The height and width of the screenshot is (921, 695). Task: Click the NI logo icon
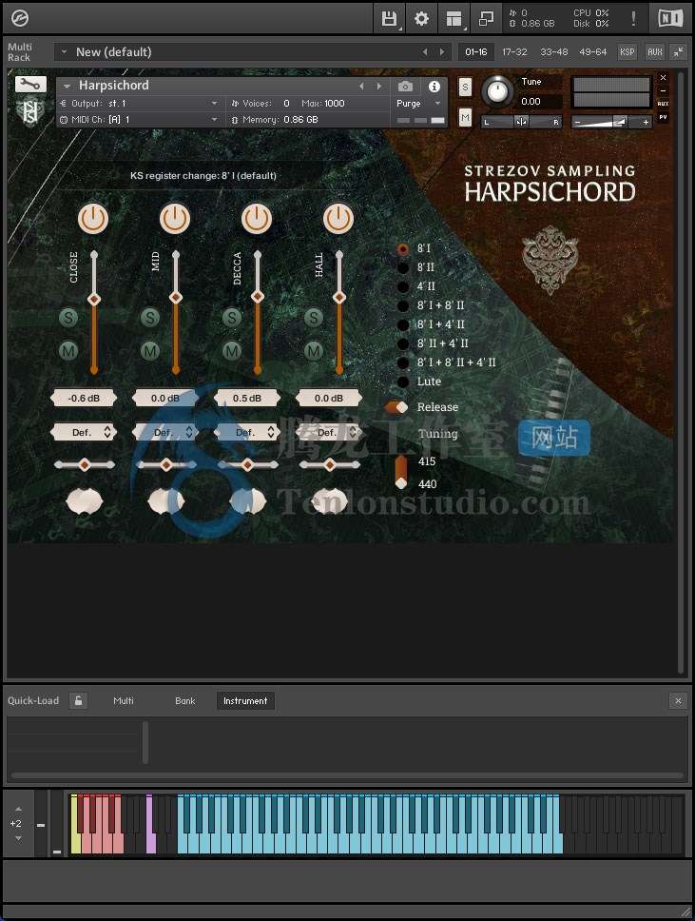pos(669,19)
